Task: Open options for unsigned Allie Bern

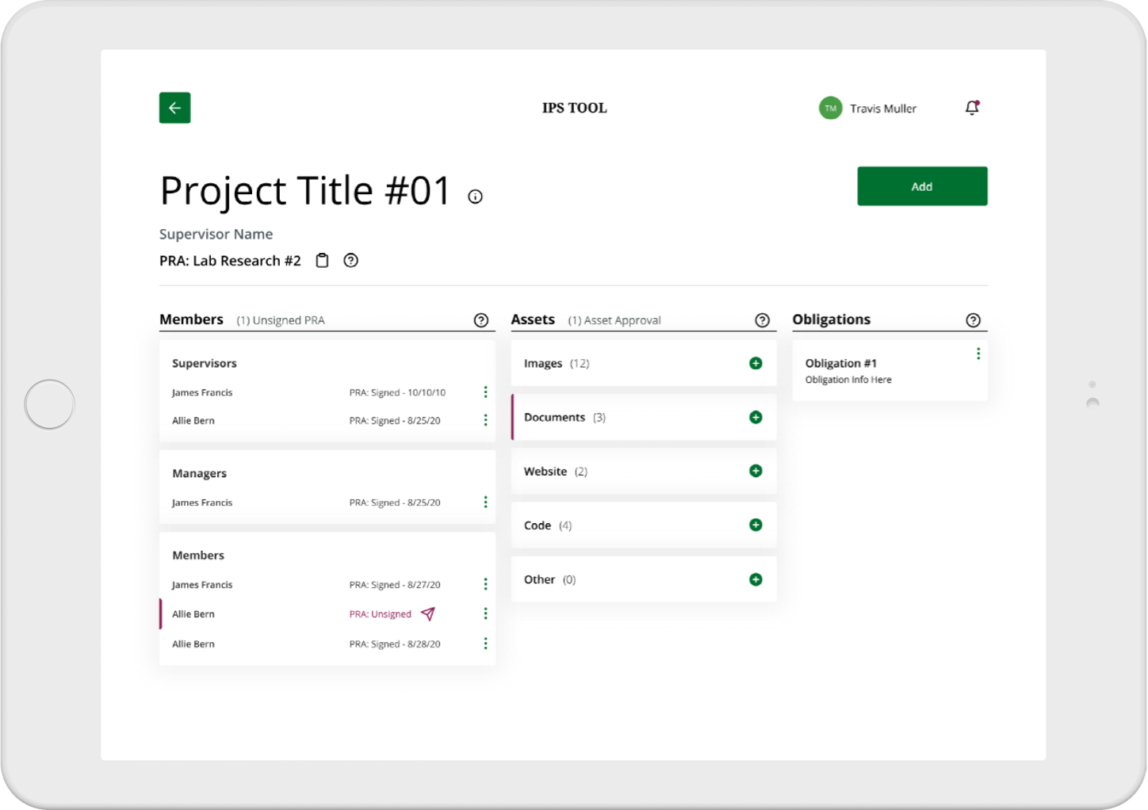Action: (485, 613)
